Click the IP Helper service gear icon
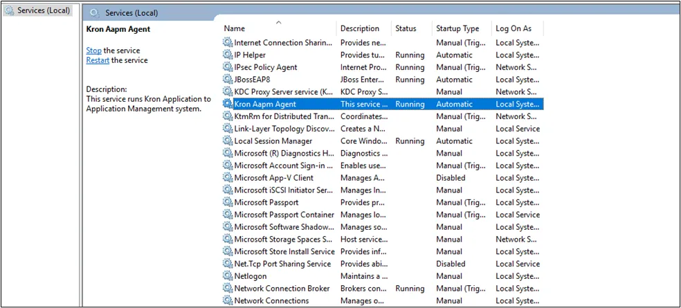This screenshot has height=308, width=681. point(228,55)
